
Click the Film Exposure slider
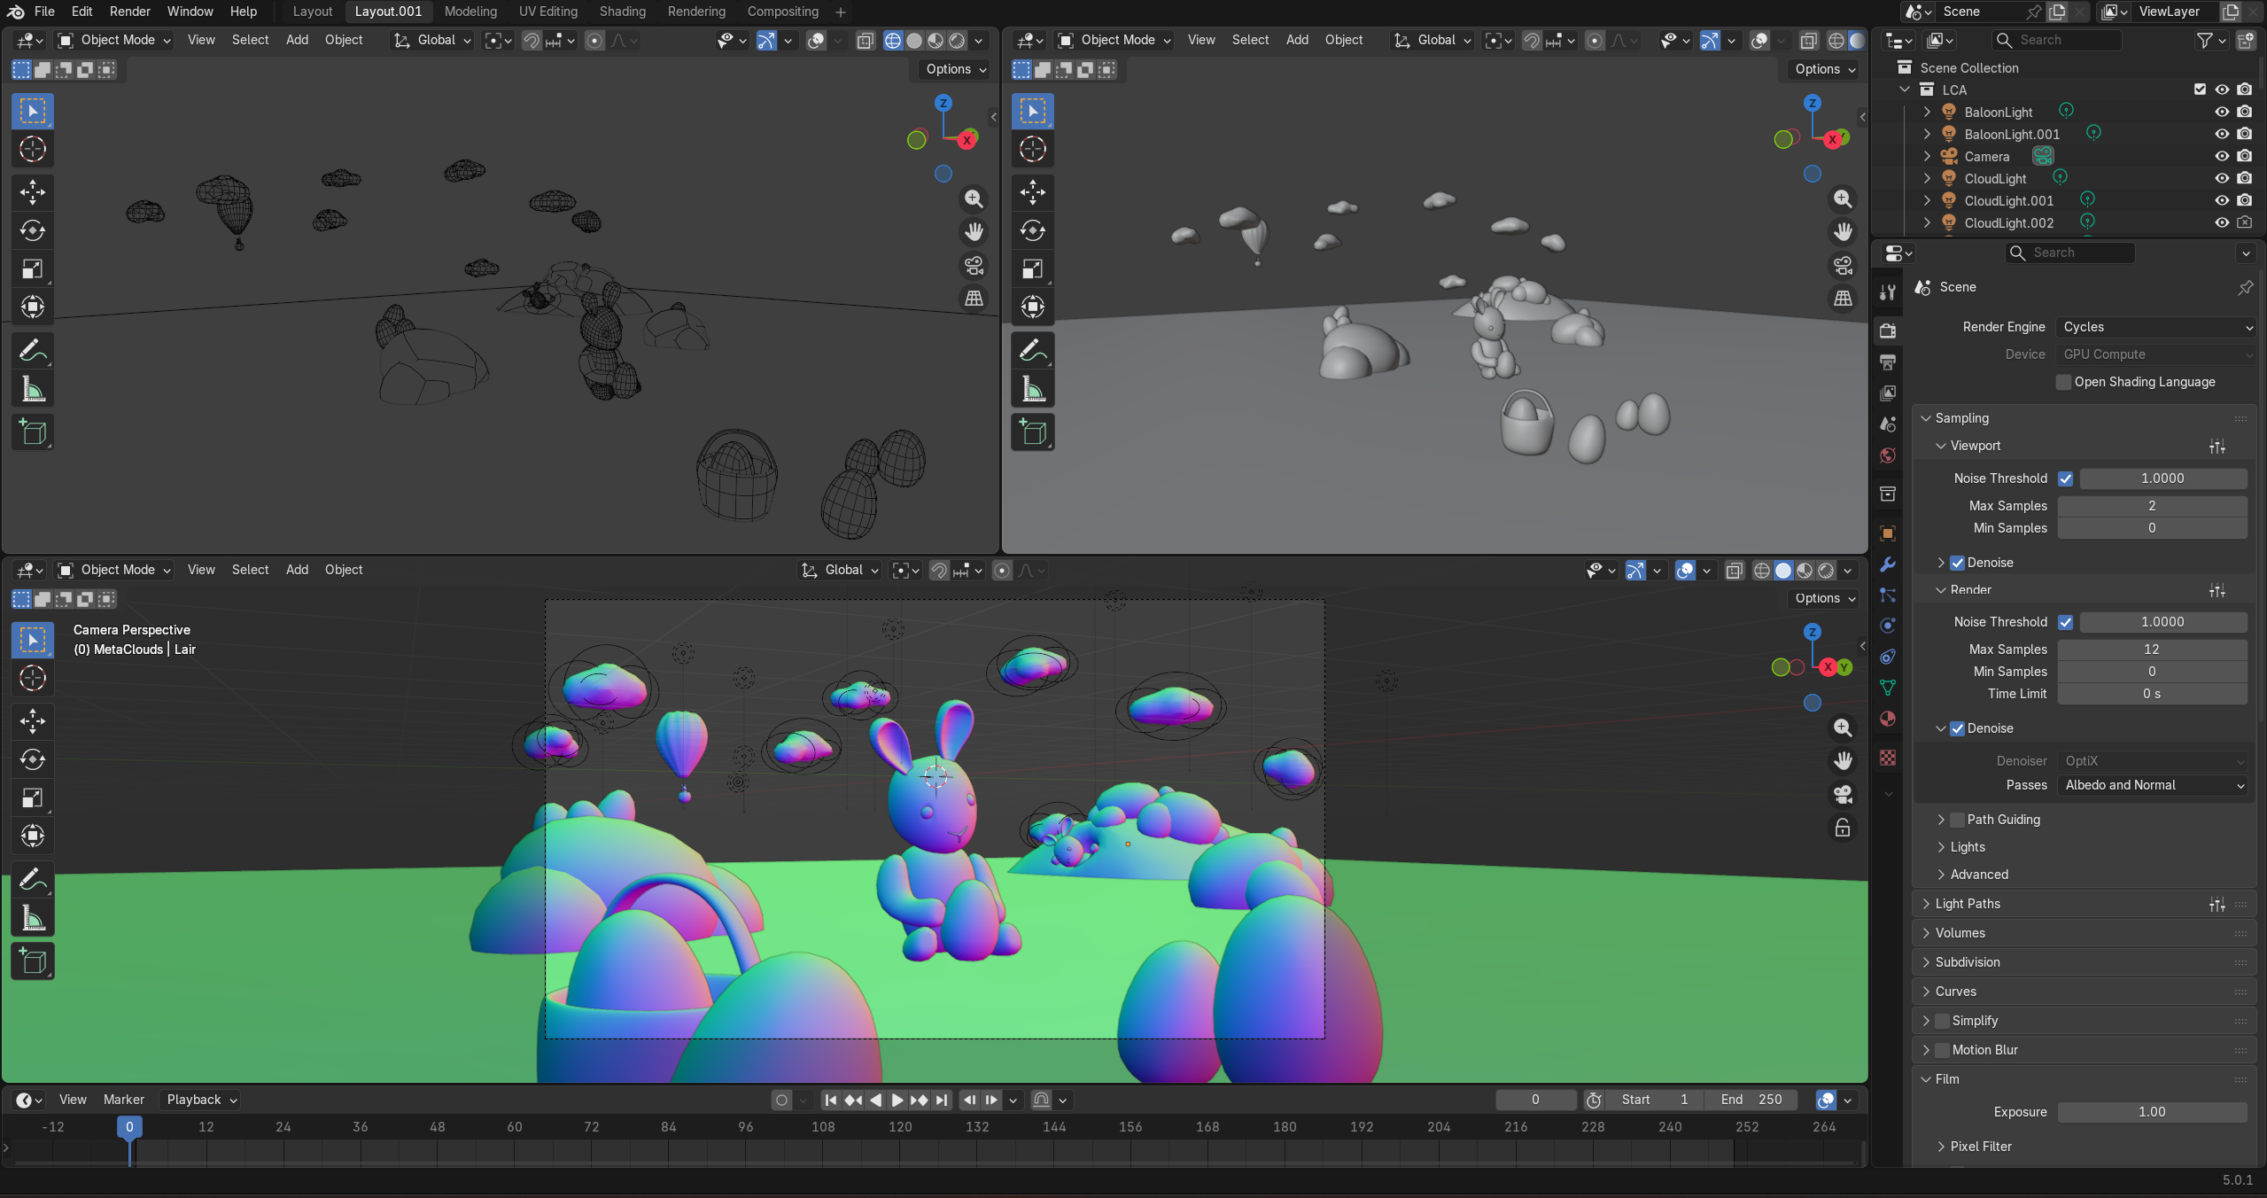pyautogui.click(x=2151, y=1112)
